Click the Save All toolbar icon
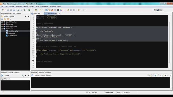The image size is (173, 97). coord(11,10)
